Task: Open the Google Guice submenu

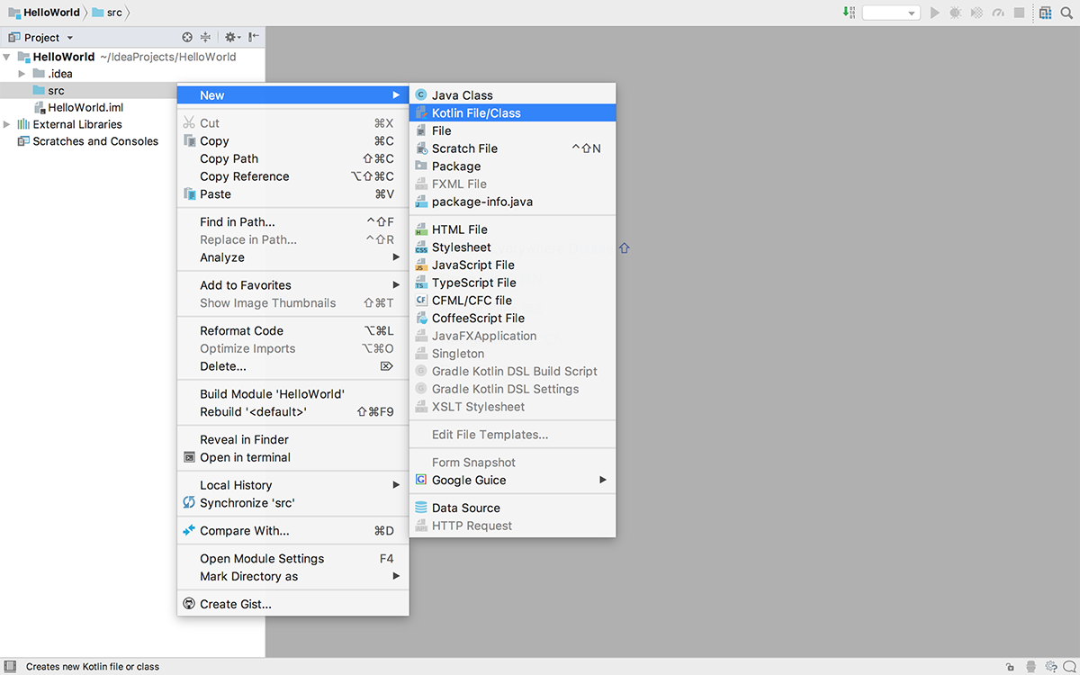Action: 469,481
